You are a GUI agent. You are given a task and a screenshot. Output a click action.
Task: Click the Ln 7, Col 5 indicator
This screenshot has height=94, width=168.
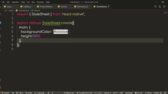click(98, 93)
